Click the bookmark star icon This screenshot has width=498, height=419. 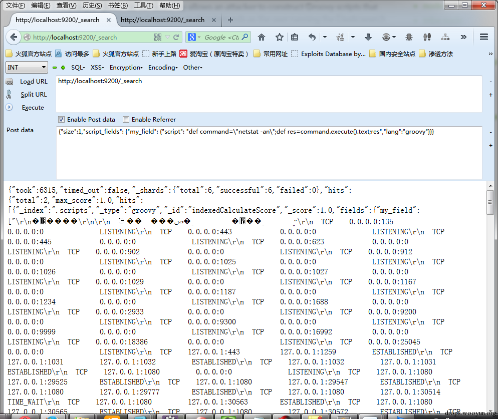pyautogui.click(x=280, y=38)
